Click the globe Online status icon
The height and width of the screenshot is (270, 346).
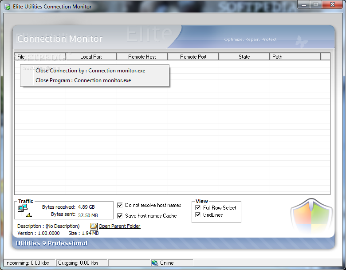[x=155, y=263]
